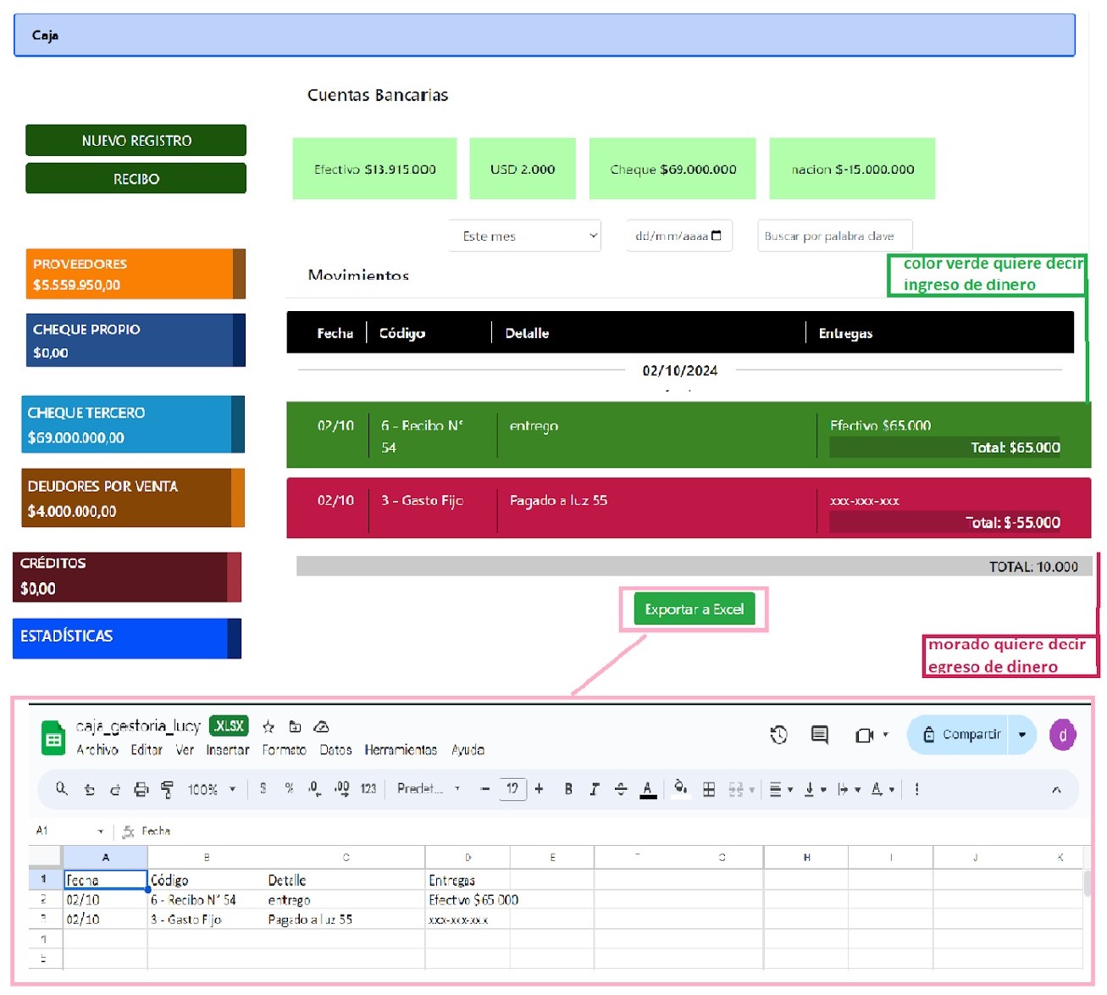Toggle strikethrough formatting in Sheets toolbar
1107x995 pixels.
tap(621, 789)
